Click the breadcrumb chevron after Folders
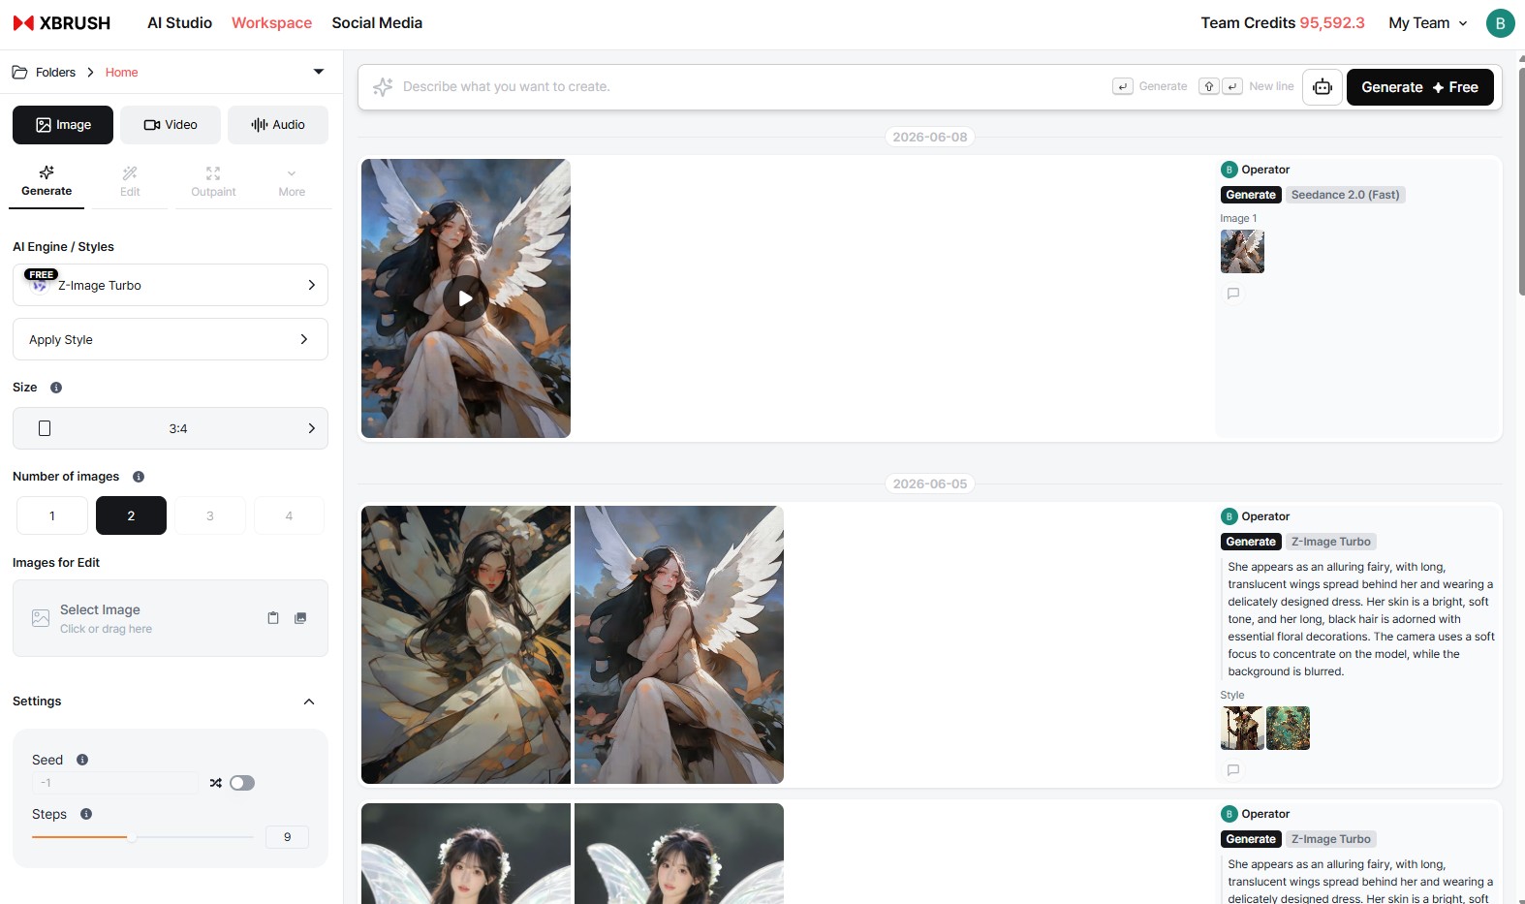Image resolution: width=1525 pixels, height=904 pixels. coord(90,73)
